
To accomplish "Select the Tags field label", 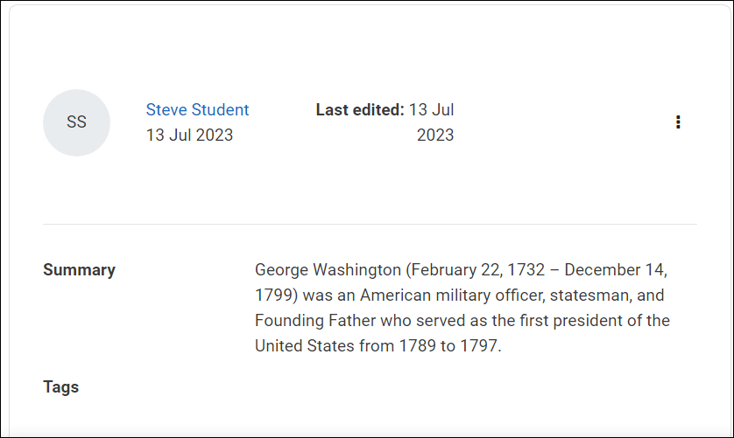I will pyautogui.click(x=60, y=386).
